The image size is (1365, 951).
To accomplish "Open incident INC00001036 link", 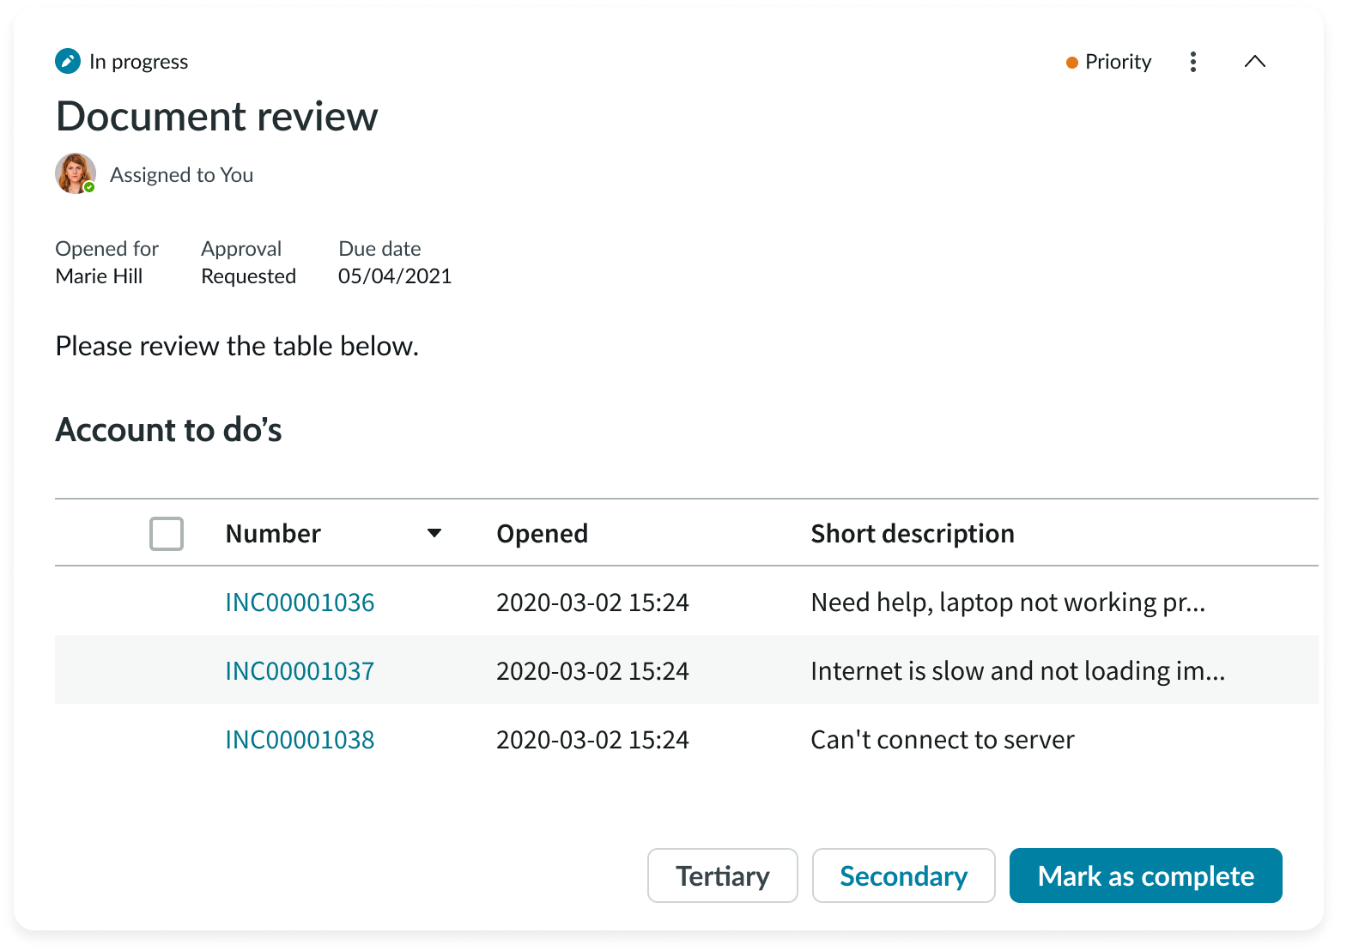I will (x=300, y=603).
